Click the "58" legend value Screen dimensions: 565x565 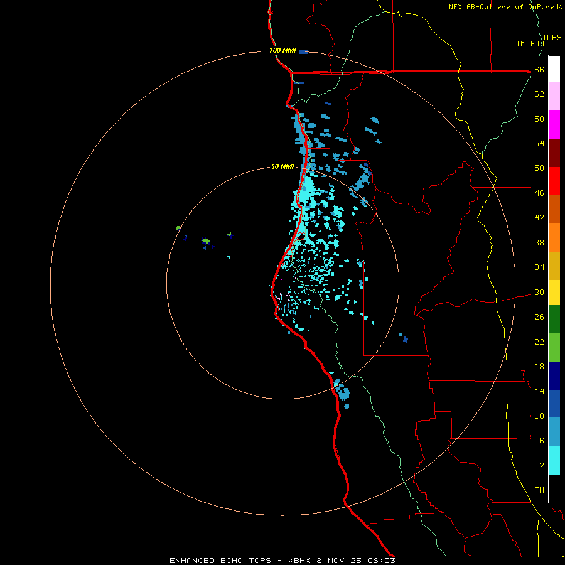pos(539,119)
